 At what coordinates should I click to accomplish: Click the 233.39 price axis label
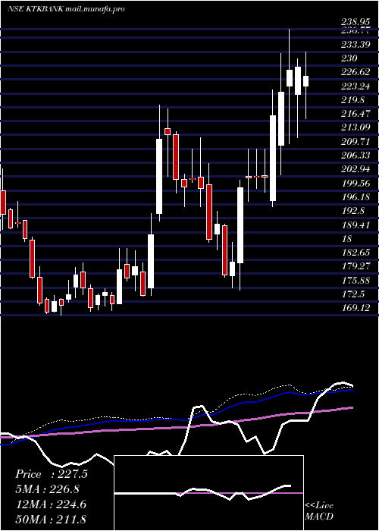pyautogui.click(x=356, y=45)
